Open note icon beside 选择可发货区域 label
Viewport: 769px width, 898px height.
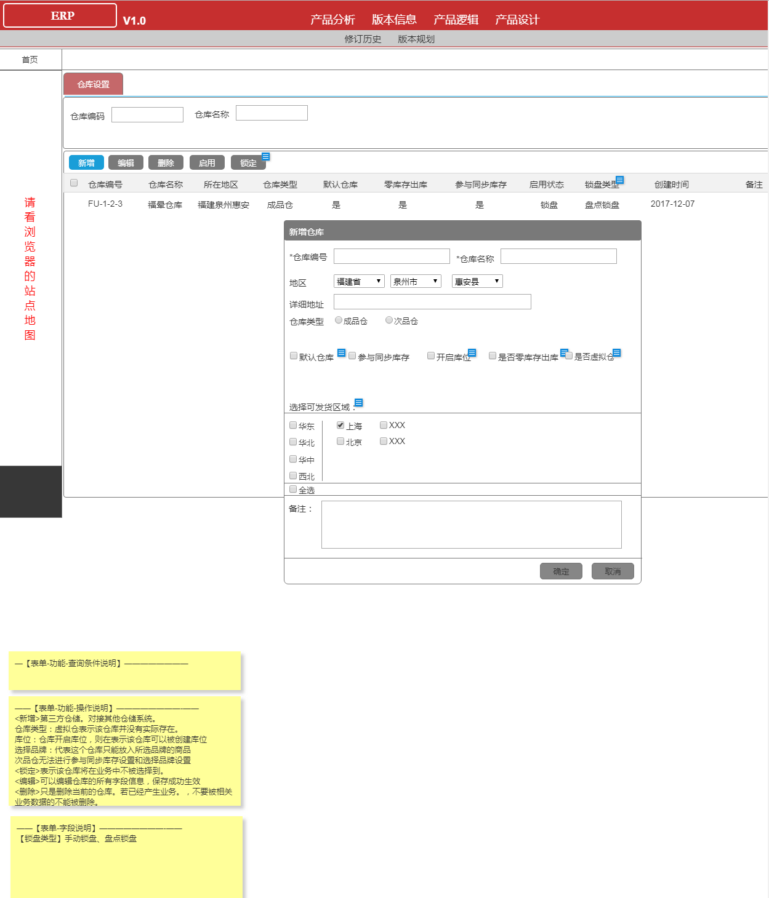click(359, 402)
